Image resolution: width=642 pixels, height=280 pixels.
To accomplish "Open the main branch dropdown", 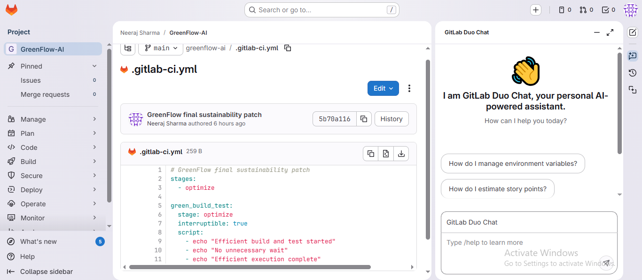I will (160, 48).
